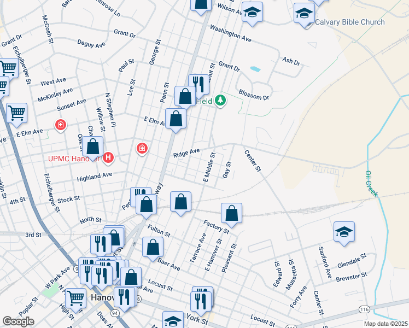Image resolution: width=409 pixels, height=328 pixels.
Task: Select the shopping bag marker near Baer Ave
Action: [153, 247]
